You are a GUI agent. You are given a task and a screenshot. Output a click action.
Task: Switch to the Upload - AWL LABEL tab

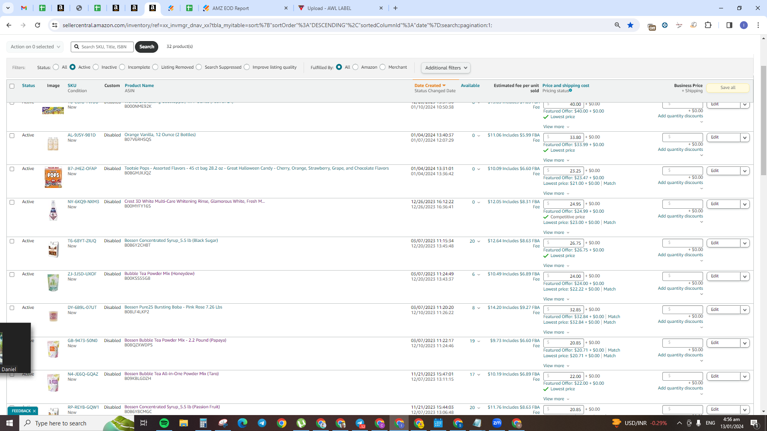click(340, 8)
